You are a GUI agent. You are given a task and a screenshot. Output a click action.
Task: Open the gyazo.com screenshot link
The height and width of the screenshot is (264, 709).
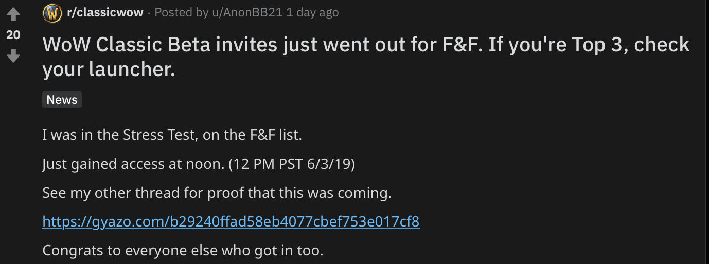[x=231, y=222]
